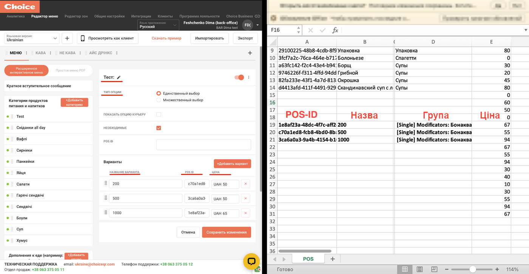Add a new sheet in Excel

(333, 259)
